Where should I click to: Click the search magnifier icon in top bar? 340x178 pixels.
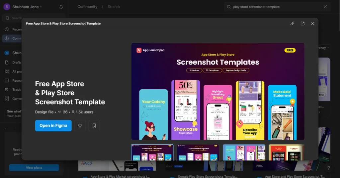(229, 7)
